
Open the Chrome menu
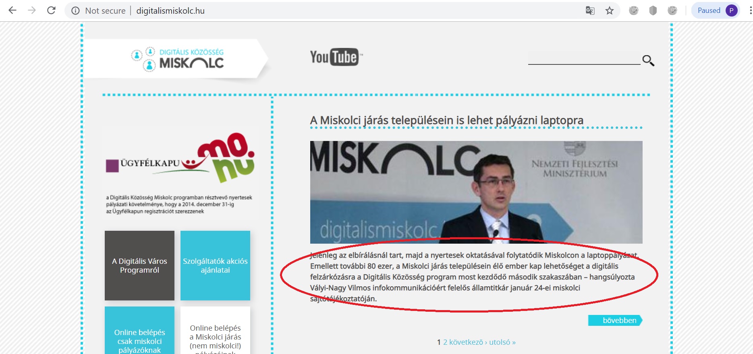click(750, 11)
